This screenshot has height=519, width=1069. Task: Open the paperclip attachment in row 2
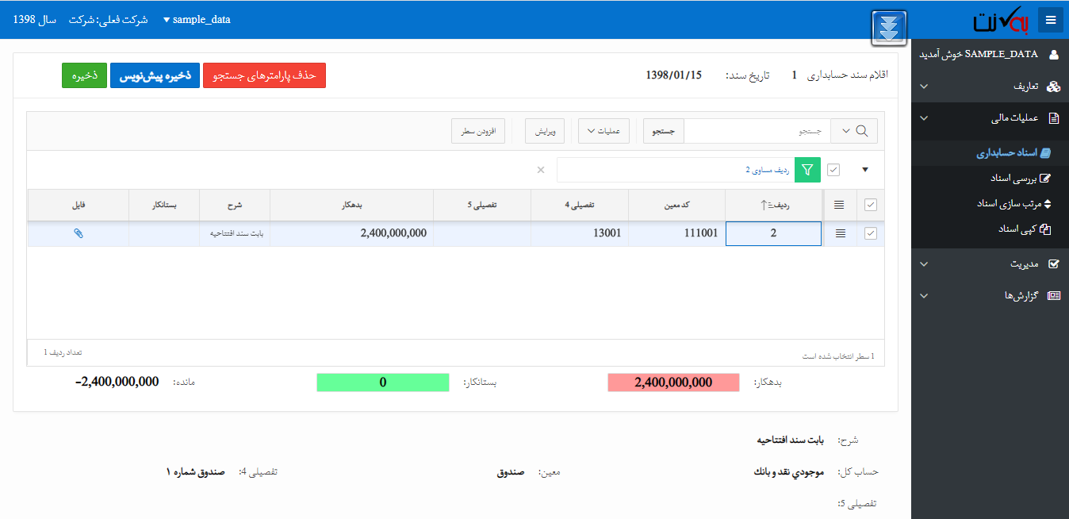click(x=79, y=233)
